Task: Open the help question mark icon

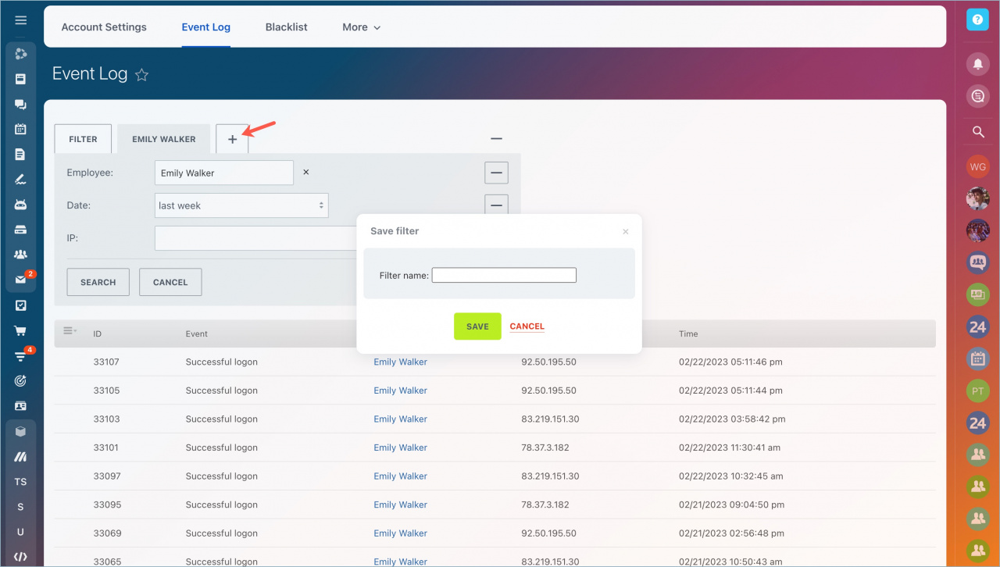Action: tap(977, 20)
